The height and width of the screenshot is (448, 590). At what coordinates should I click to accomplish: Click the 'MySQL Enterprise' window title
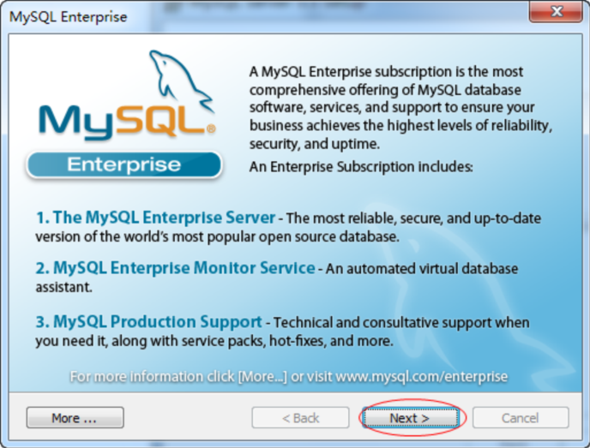pyautogui.click(x=68, y=17)
